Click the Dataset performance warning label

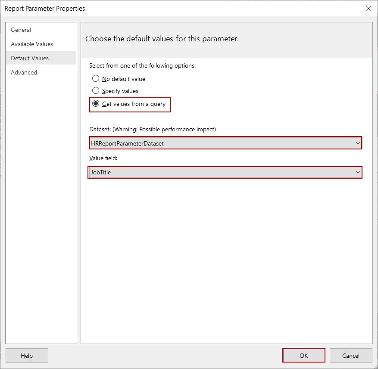tap(153, 129)
